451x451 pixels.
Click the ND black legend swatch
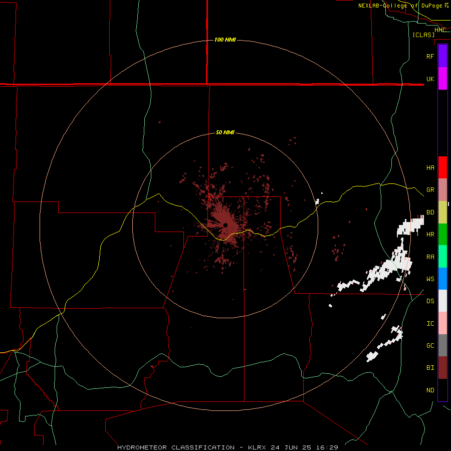(442, 390)
